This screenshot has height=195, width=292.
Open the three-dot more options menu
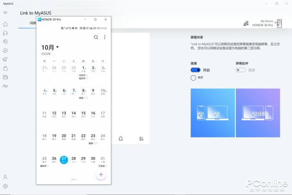pos(105,37)
